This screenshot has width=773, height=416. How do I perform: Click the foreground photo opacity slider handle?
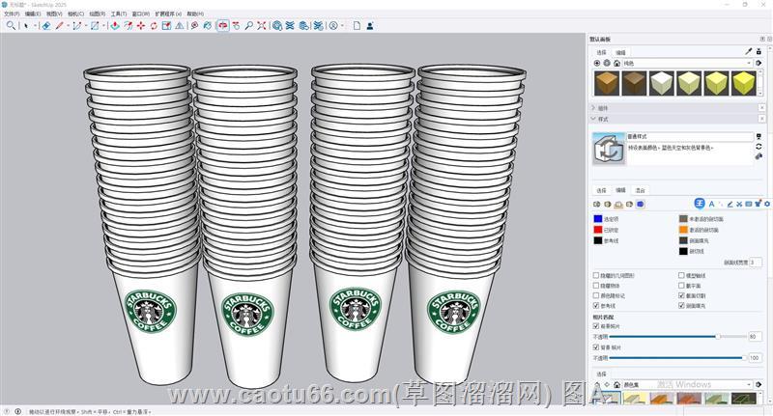[718, 336]
